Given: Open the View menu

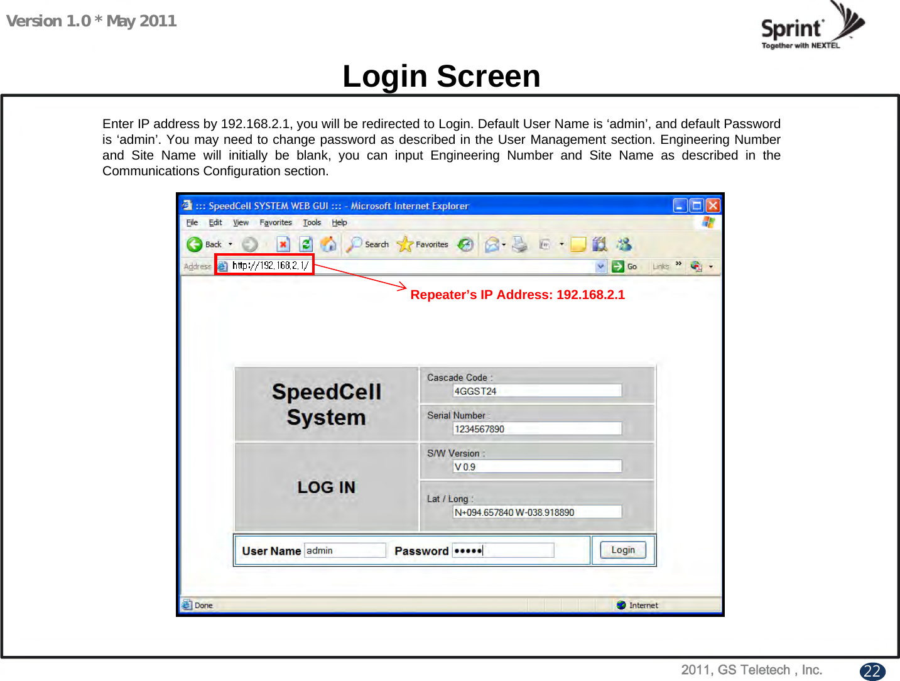Looking at the screenshot, I should [241, 222].
